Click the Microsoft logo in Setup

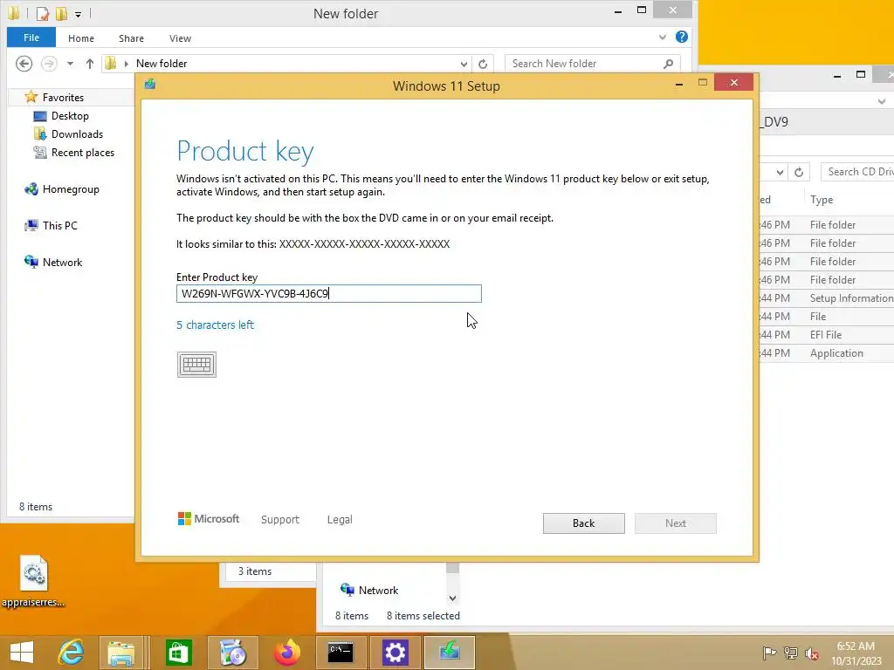coord(209,519)
